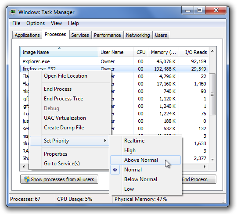
Task: Click memory value 740 K
Action: pos(169,91)
